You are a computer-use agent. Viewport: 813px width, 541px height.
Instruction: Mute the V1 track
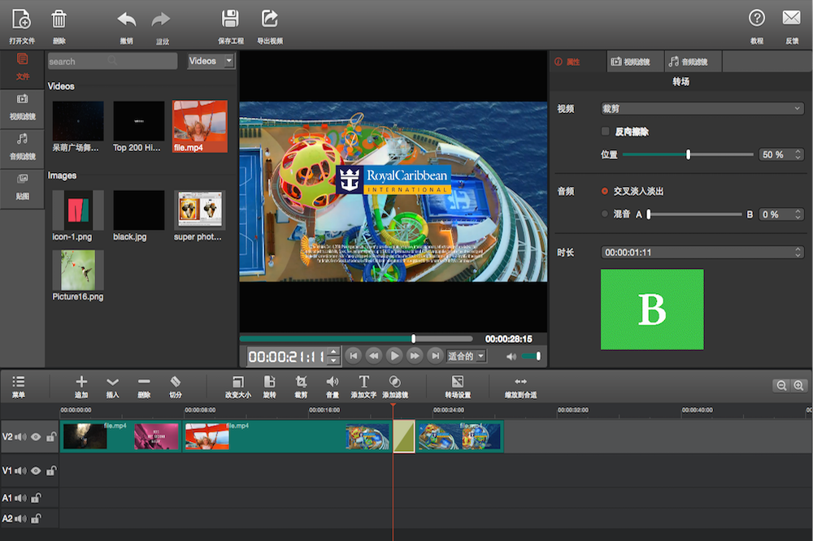(21, 471)
